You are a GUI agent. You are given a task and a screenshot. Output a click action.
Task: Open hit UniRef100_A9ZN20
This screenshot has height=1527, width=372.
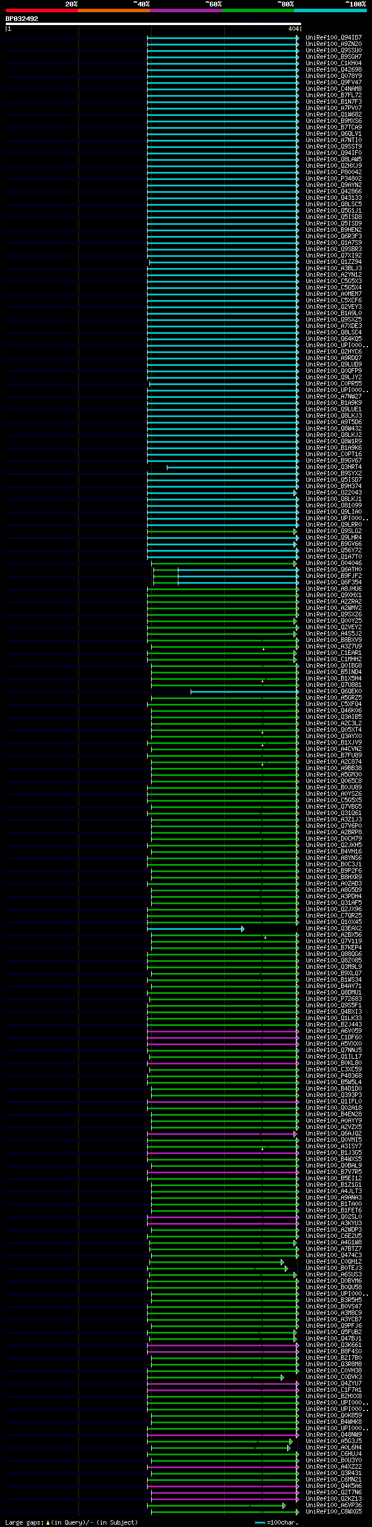pyautogui.click(x=334, y=44)
